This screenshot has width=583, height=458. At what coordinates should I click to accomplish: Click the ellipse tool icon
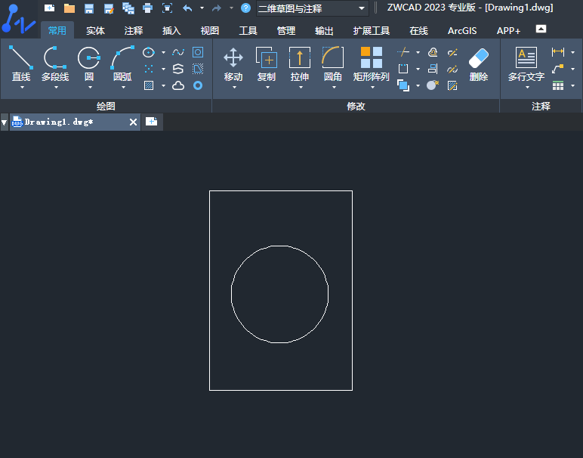[148, 52]
